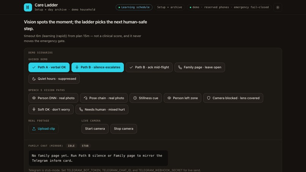Click the DEMO SCENARIOS heading

coord(41,53)
